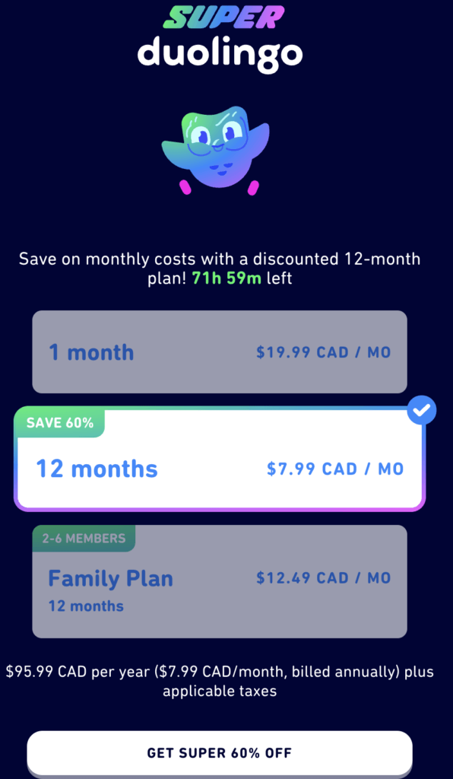453x779 pixels.
Task: Click the Family Plan label
Action: coord(110,578)
